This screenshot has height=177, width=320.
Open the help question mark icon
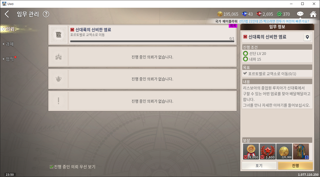46,14
